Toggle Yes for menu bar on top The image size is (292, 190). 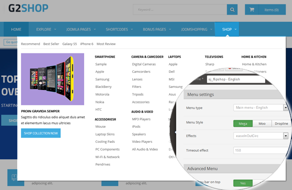pos(243,183)
